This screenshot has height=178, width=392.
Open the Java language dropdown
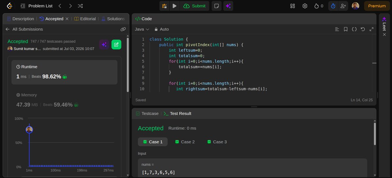[142, 29]
